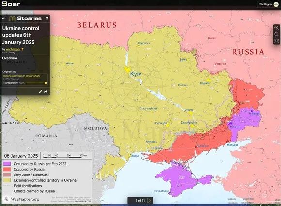
Task: Edit the story with the pencil icon
Action: coord(40,92)
